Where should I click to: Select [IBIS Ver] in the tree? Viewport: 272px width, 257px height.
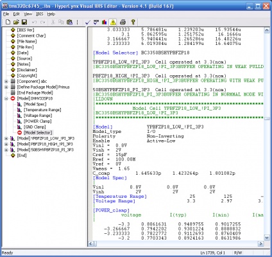coord(26,30)
